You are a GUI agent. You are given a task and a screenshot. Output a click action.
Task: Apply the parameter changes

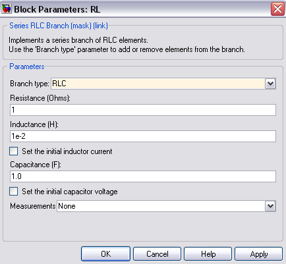pos(258,254)
